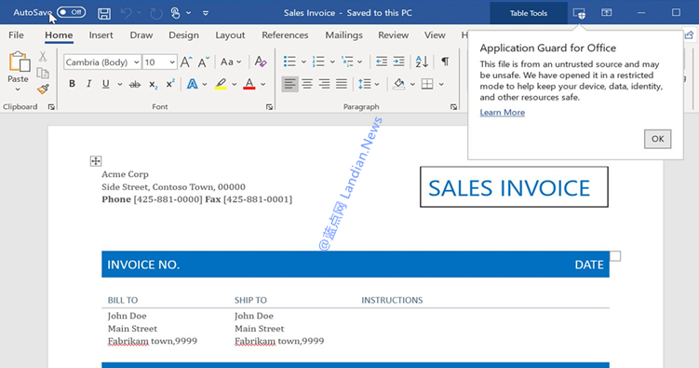Toggle Italic formatting
Screen dimensions: 699x368
click(88, 84)
